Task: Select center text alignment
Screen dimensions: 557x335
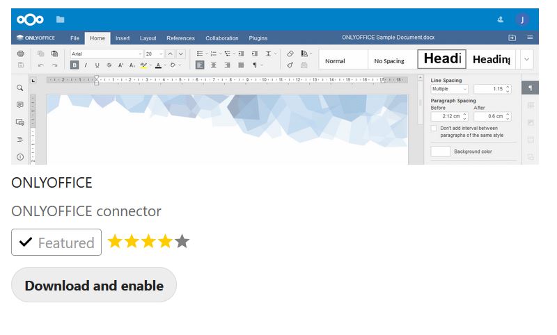Action: 214,65
